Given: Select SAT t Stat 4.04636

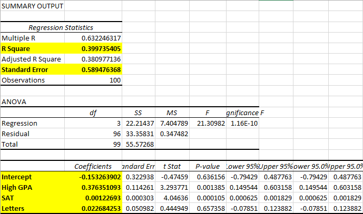Looking at the screenshot, I should (x=172, y=198).
